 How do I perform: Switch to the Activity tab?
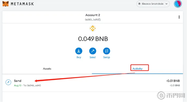[x=137, y=69]
